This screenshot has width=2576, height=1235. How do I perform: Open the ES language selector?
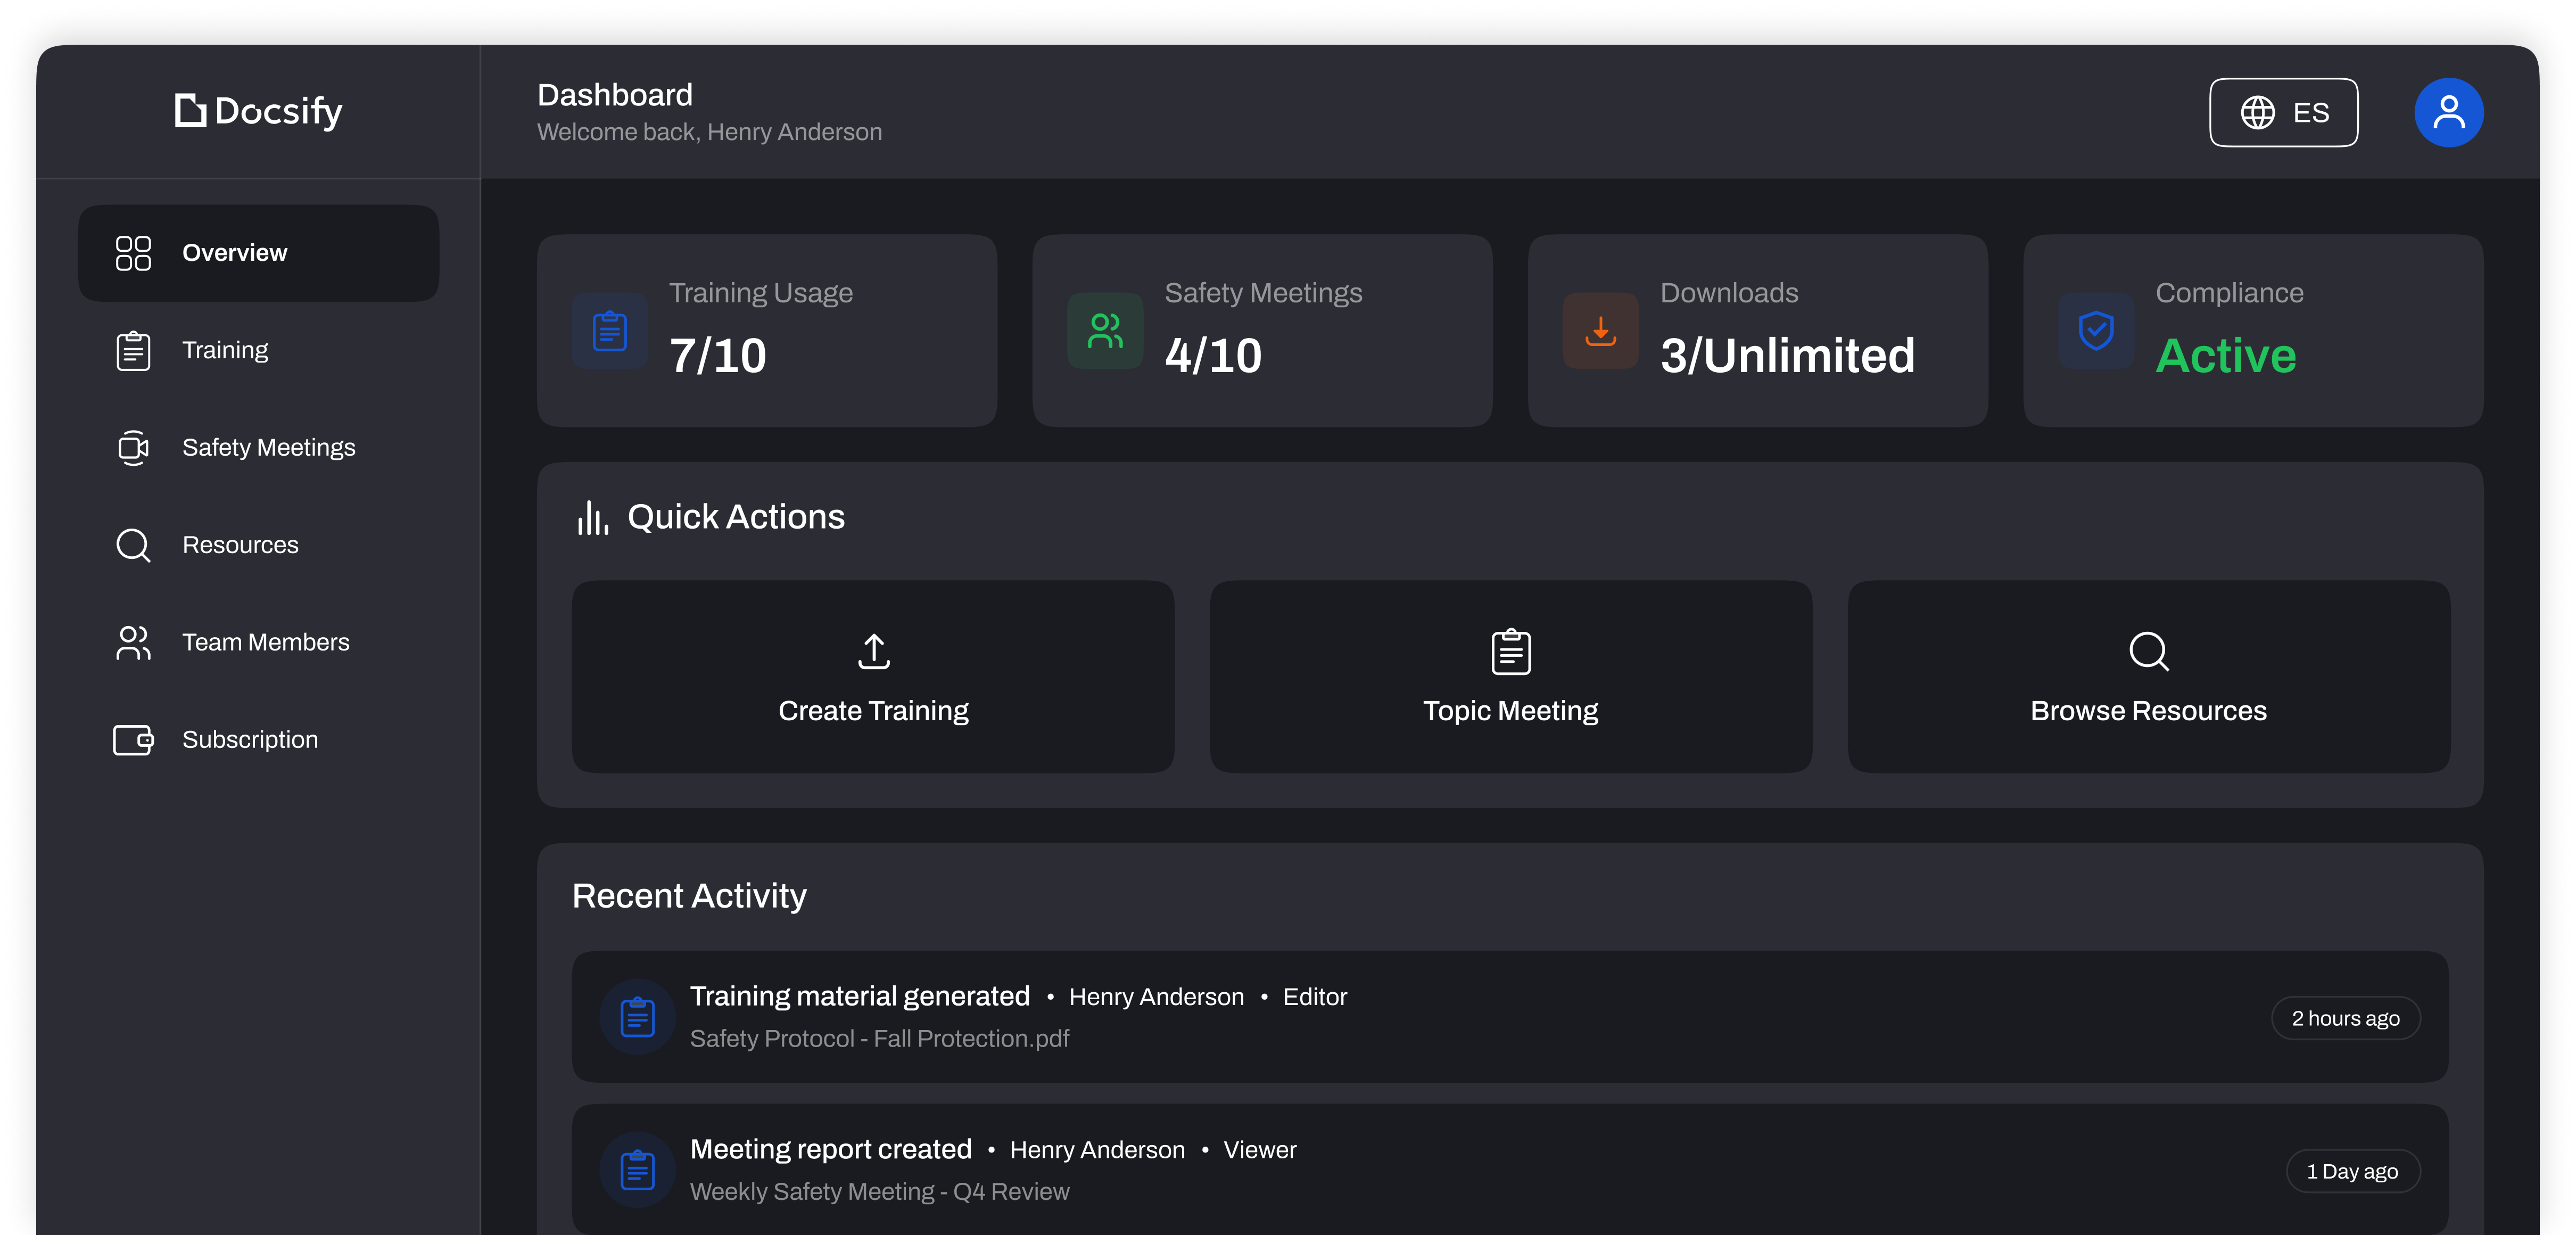click(2283, 112)
